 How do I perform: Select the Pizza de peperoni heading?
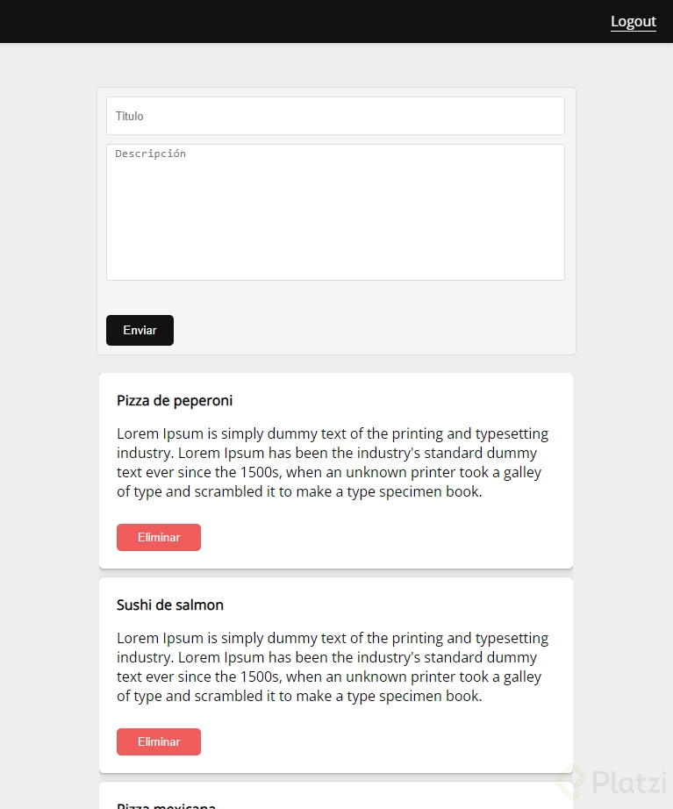coord(175,401)
